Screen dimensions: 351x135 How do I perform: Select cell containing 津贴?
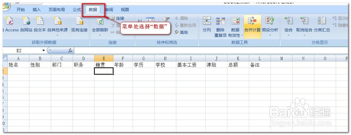tap(216, 65)
